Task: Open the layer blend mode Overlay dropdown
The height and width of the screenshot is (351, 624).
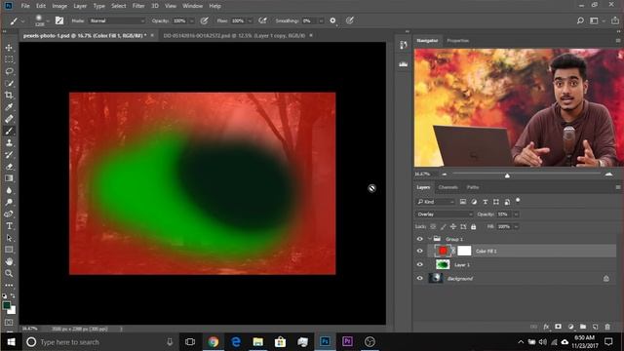Action: [445, 214]
